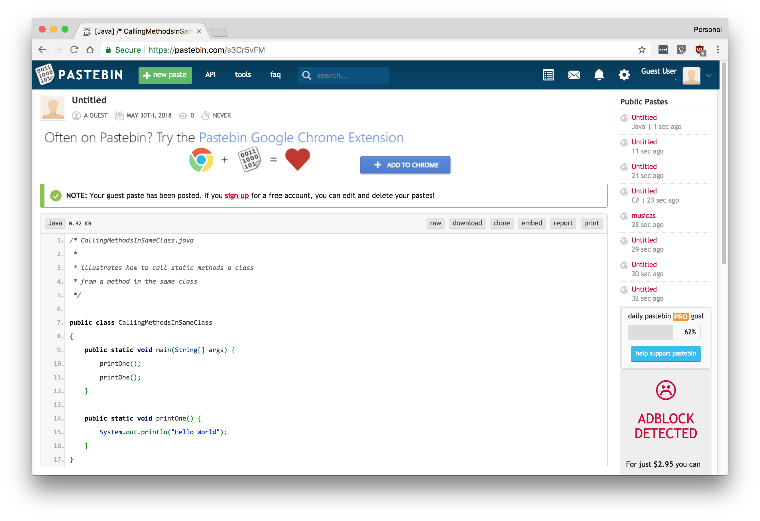Viewport: 760px width, 521px height.
Task: Close the Java CallingMethodsInSameClass tab
Action: click(x=199, y=31)
